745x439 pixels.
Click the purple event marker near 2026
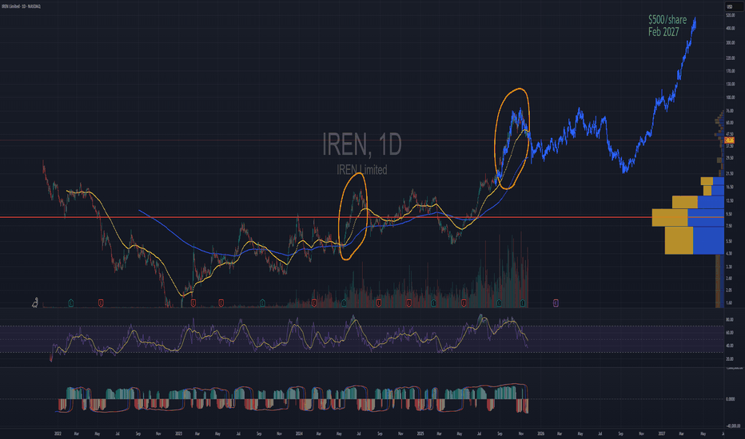pyautogui.click(x=556, y=303)
